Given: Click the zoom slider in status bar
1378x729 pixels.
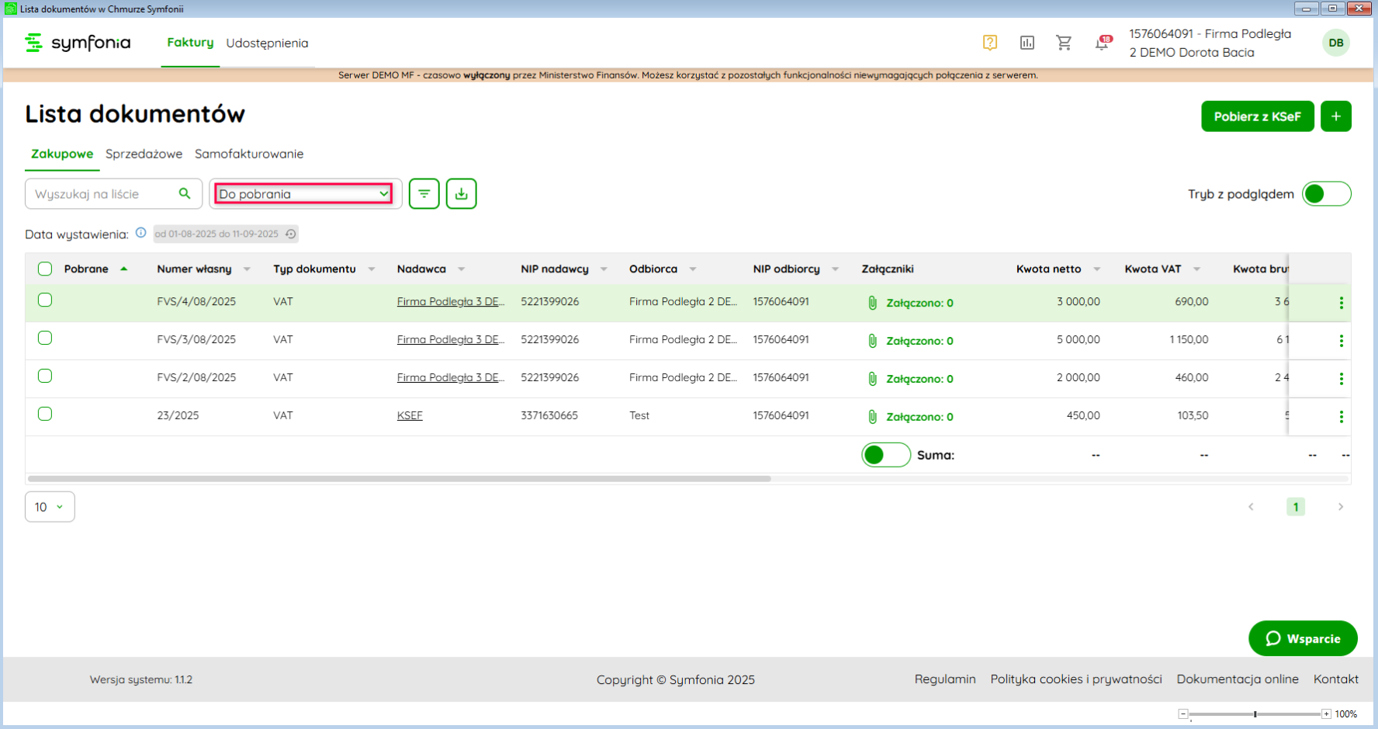Looking at the screenshot, I should tap(1255, 714).
